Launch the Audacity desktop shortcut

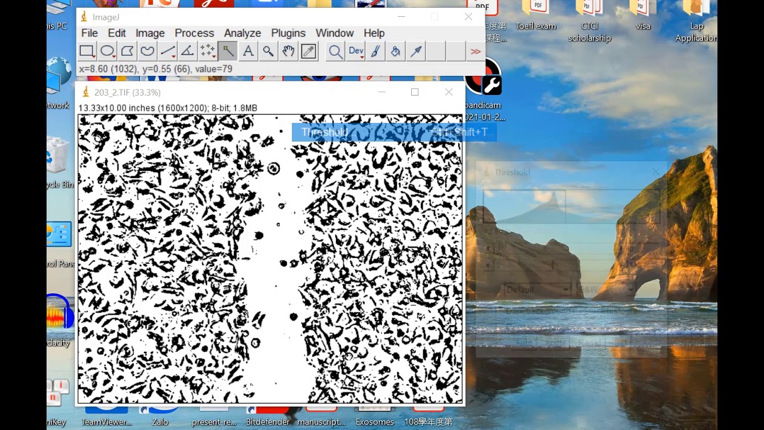tap(59, 321)
